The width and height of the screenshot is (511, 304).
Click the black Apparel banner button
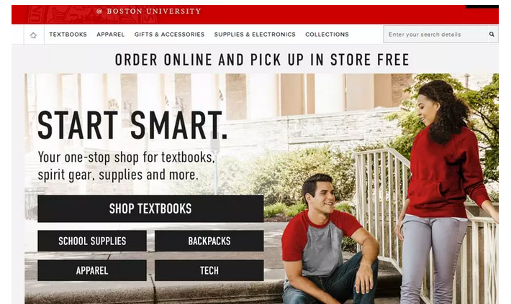pos(92,270)
